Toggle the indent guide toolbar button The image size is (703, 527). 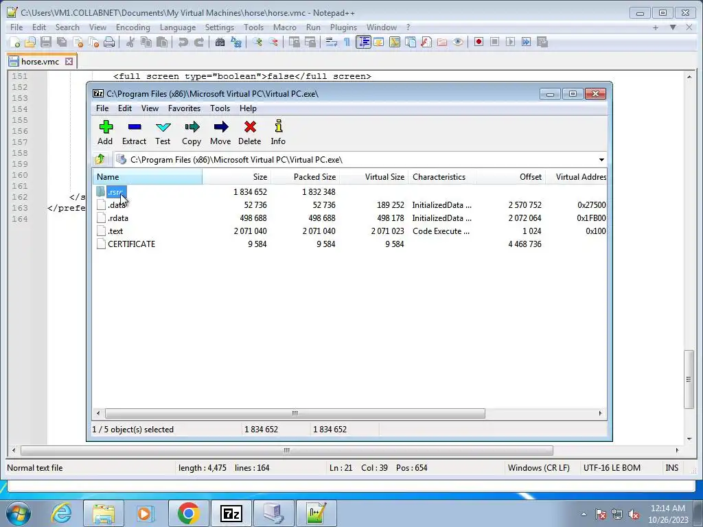coord(364,42)
